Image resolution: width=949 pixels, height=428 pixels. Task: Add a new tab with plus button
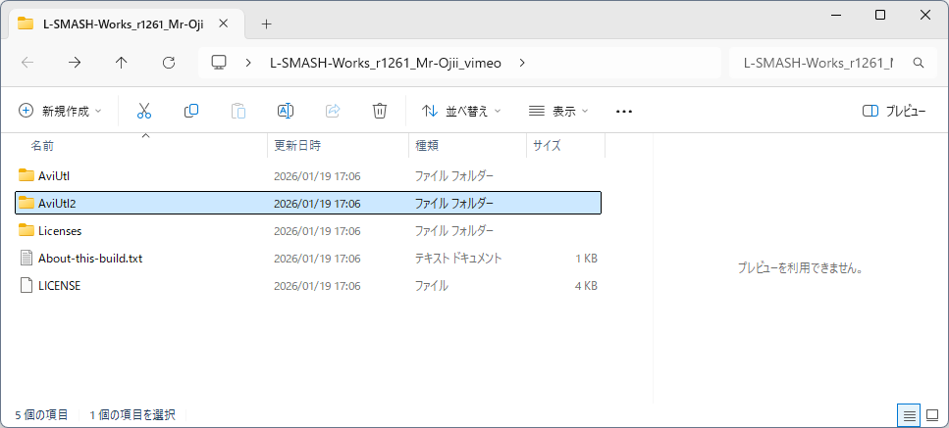[x=266, y=24]
